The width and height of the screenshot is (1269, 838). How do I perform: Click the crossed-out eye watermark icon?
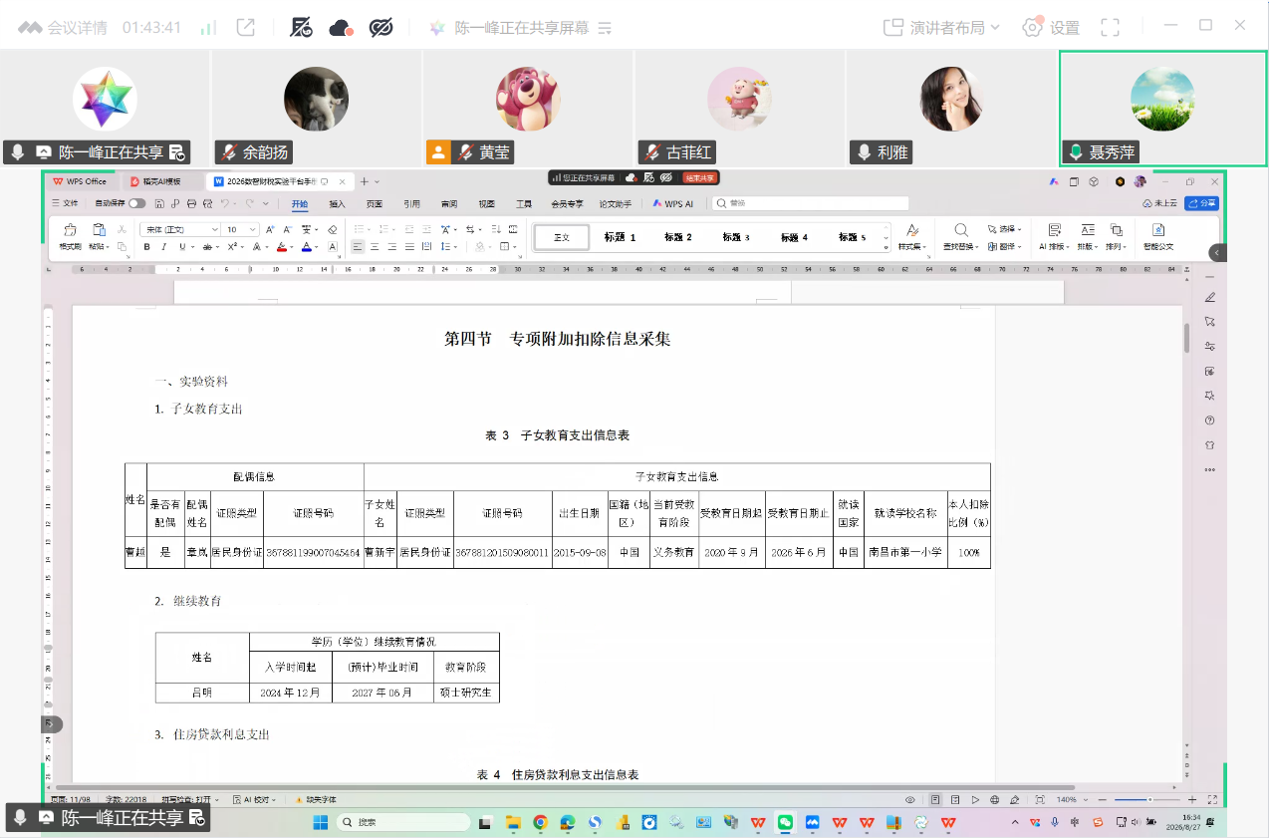click(381, 28)
